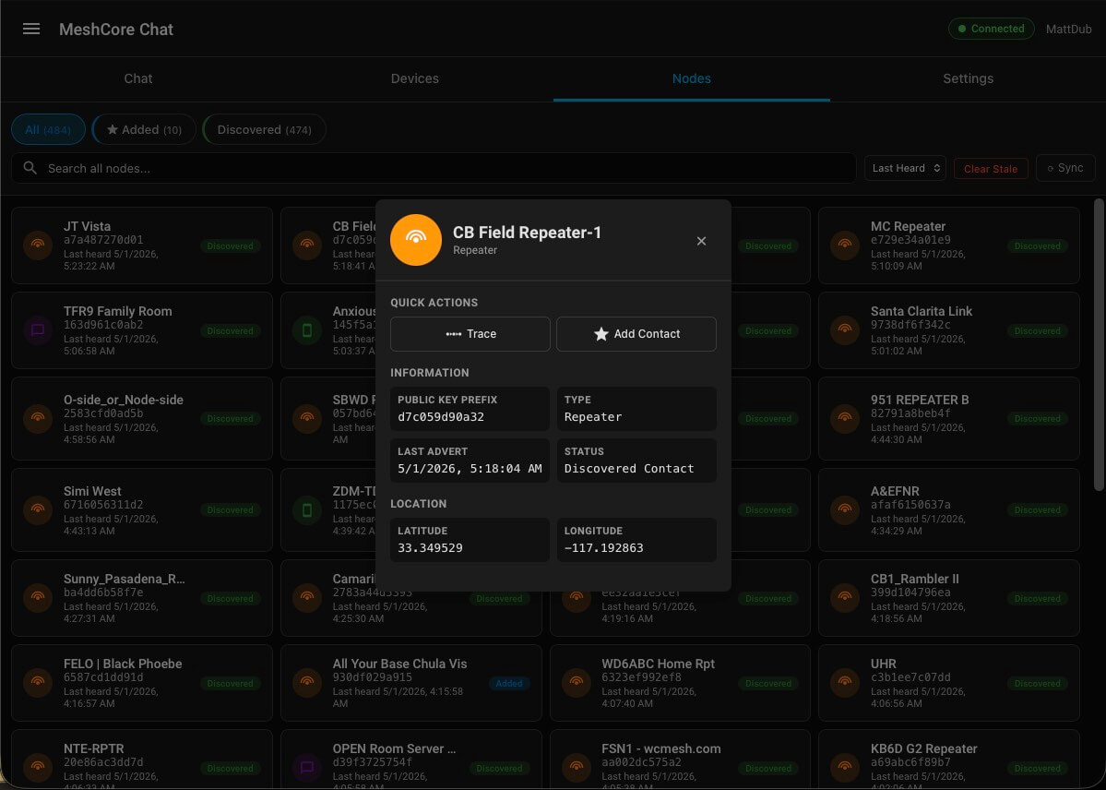
Task: Click the NTE-RPTR repeater icon
Action: pyautogui.click(x=38, y=768)
